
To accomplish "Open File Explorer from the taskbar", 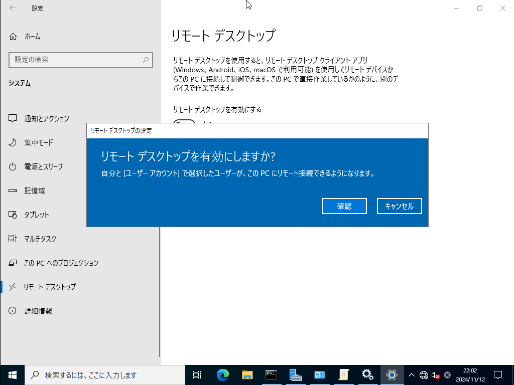I will [247, 374].
